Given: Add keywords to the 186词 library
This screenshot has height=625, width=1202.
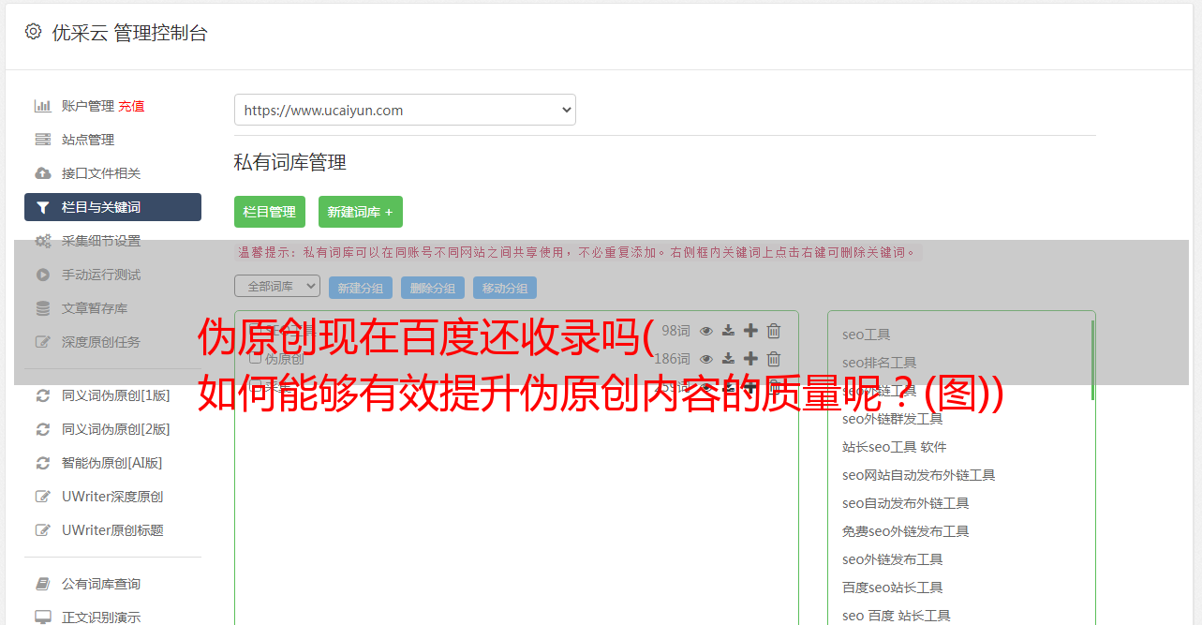Looking at the screenshot, I should (750, 358).
